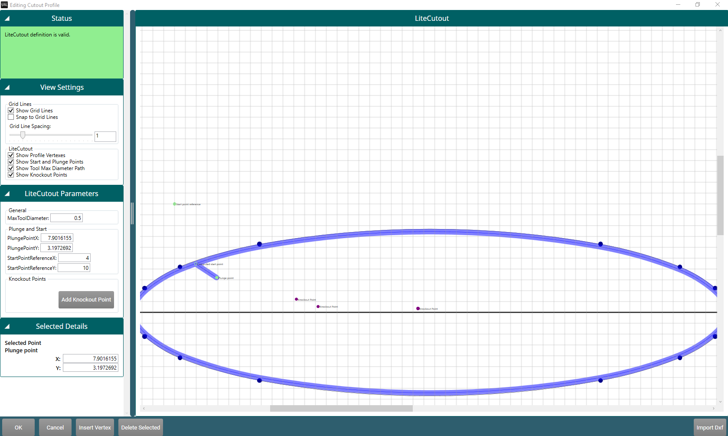Click the StartPointReferenceX field
Viewport: 728px width, 436px height.
(x=74, y=258)
